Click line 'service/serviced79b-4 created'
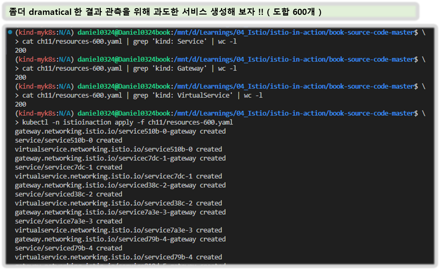The height and width of the screenshot is (270, 440). coord(69,248)
